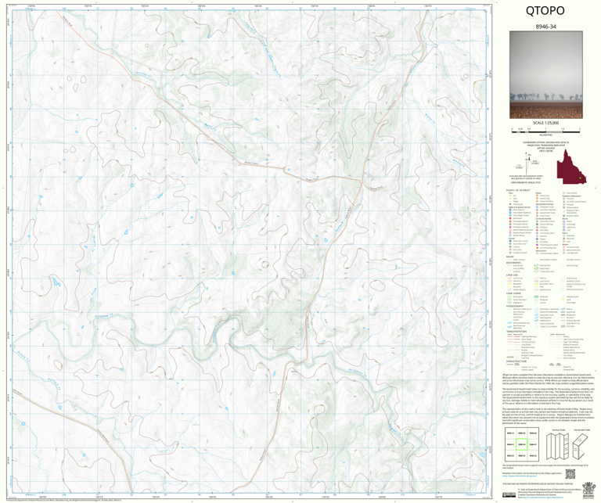Open the misty field cover photograph
This screenshot has height=503, width=601.
(545, 74)
